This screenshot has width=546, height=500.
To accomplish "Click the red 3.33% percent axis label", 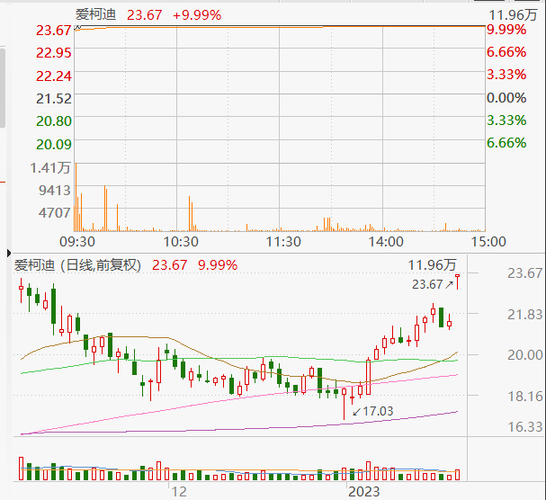I will (x=506, y=75).
